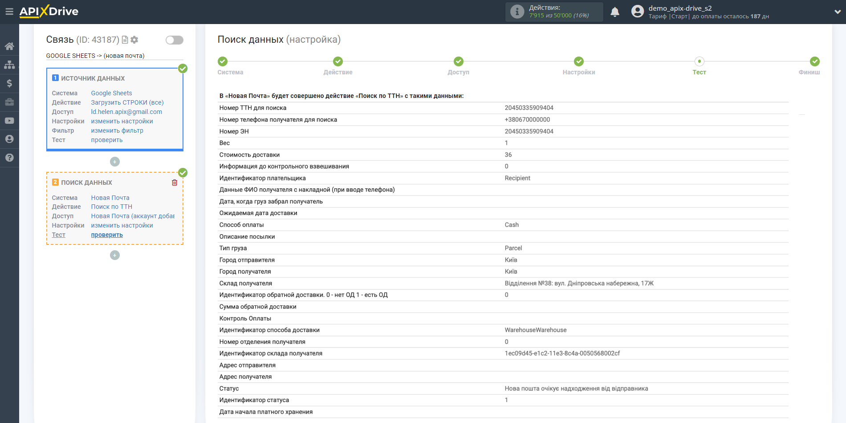This screenshot has height=423, width=846.
Task: Select status text Нова пошта очікує надходження
Action: (576, 388)
